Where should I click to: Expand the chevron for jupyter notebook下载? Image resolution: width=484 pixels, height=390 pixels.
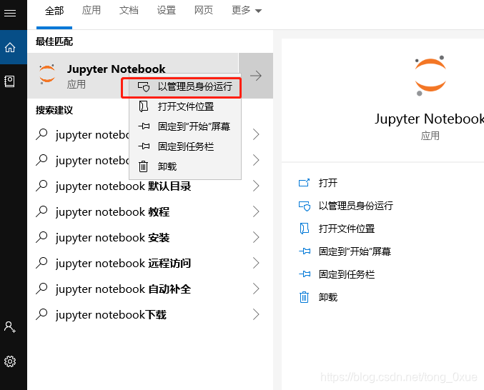256,314
